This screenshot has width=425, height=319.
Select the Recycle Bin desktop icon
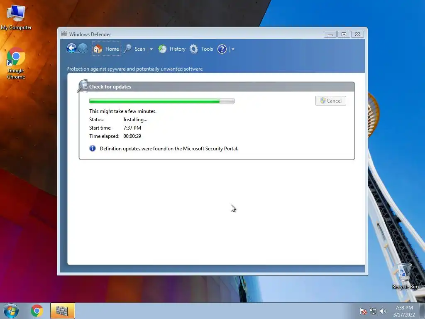[404, 276]
